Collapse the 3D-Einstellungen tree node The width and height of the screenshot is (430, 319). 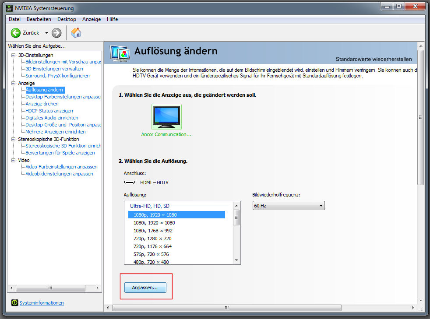pos(13,55)
